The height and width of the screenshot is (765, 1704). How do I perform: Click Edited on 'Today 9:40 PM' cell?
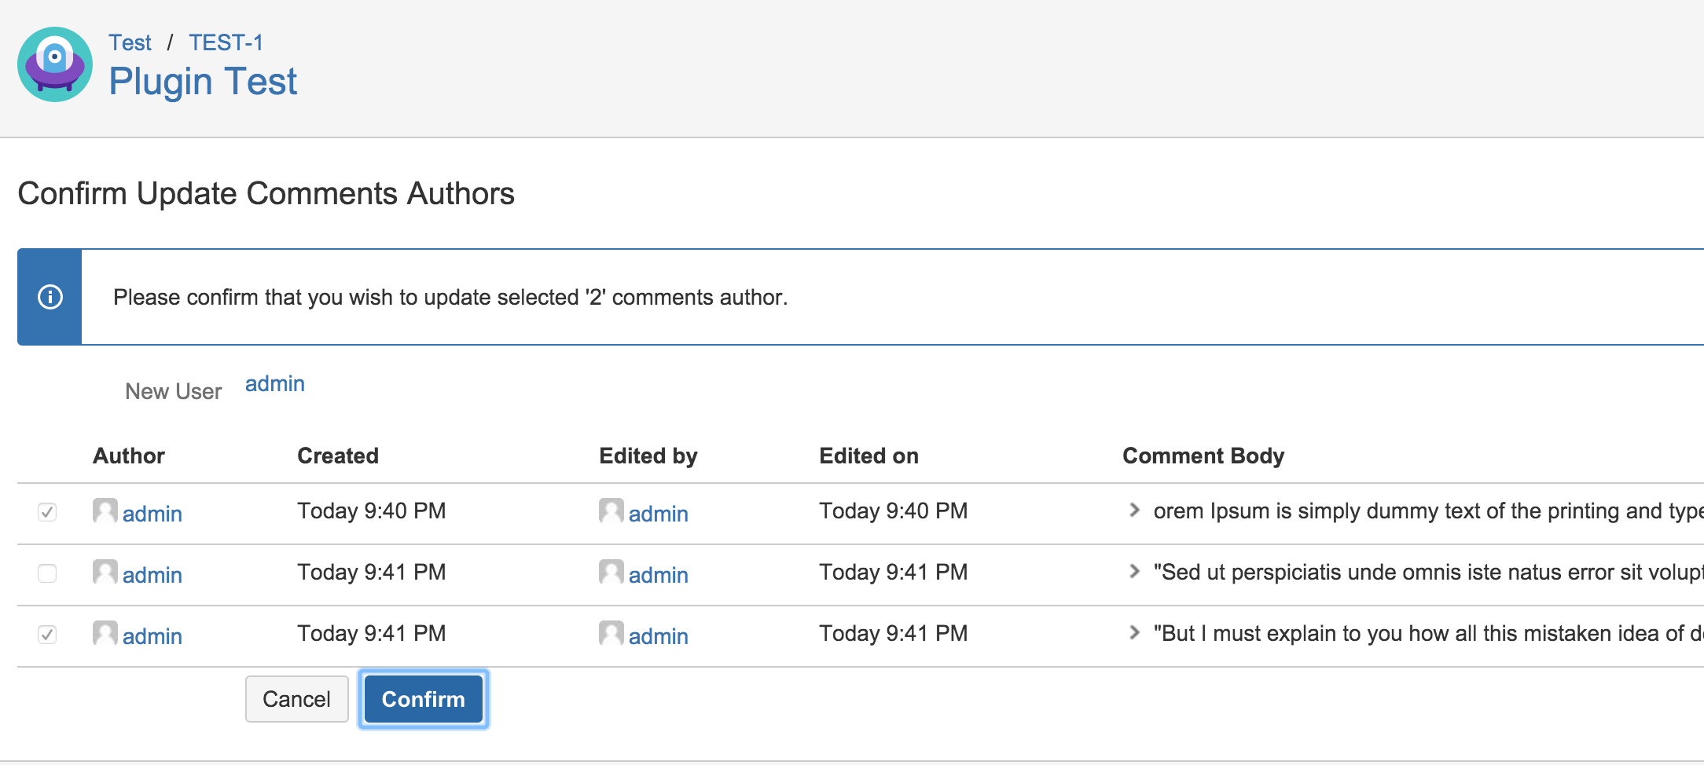point(894,511)
